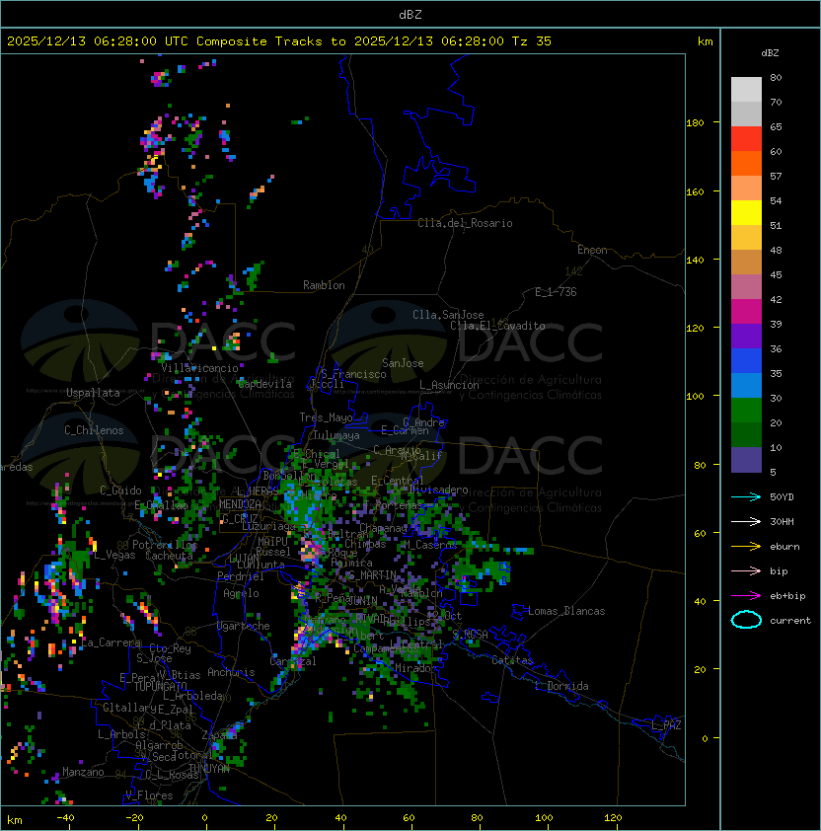
Task: Click the 'Anchoris' map label
Action: pyautogui.click(x=231, y=672)
